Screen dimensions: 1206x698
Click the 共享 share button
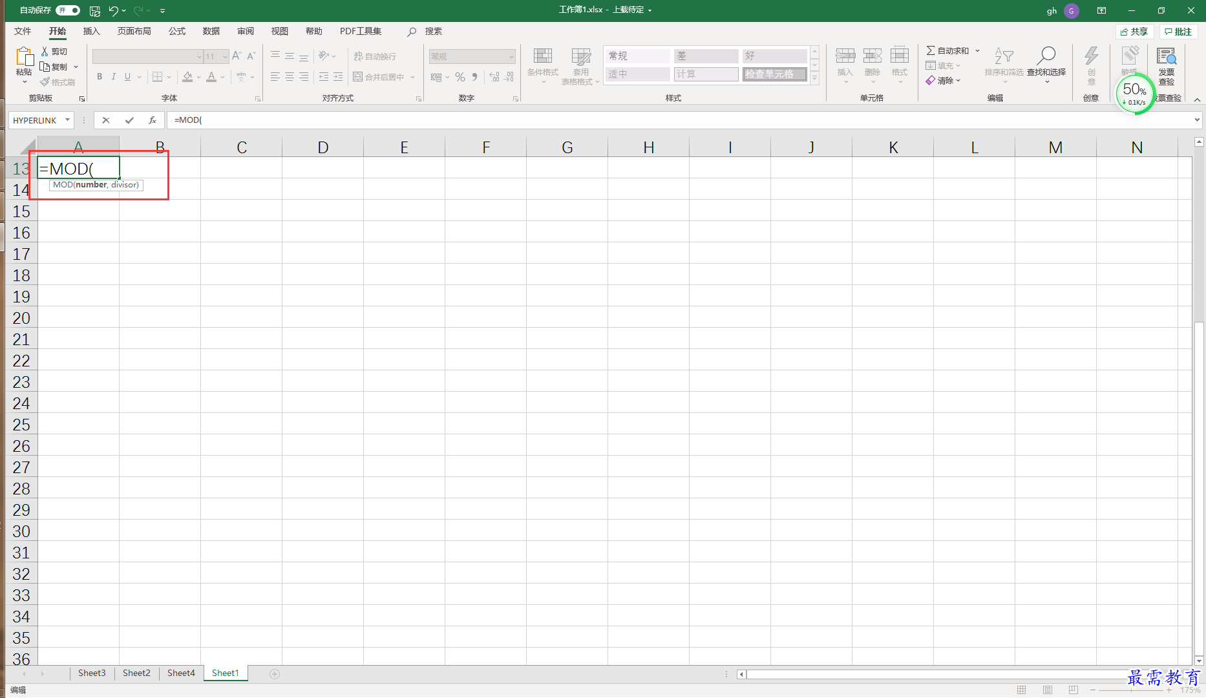1134,32
